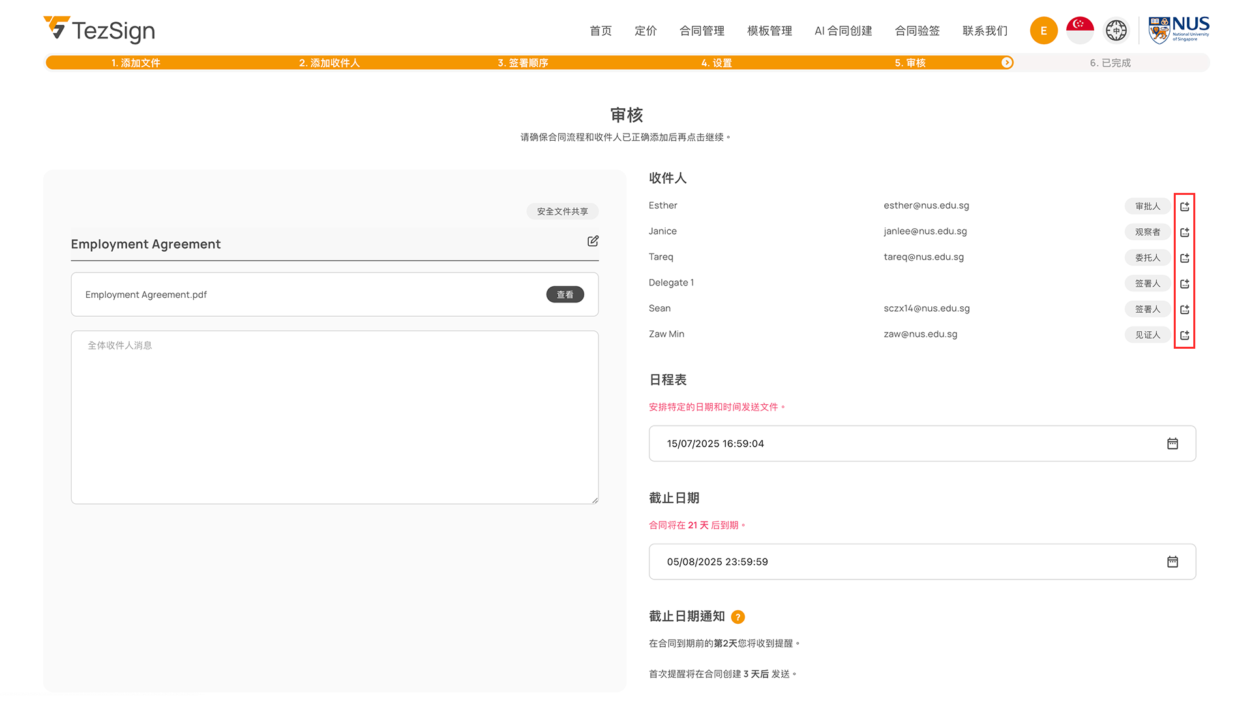Image resolution: width=1252 pixels, height=717 pixels.
Task: Open the schedule date calendar picker
Action: point(1172,444)
